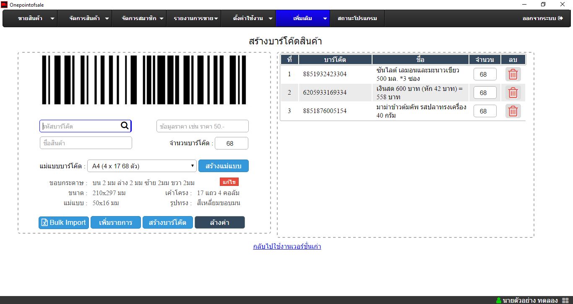Open the เพิ่มเติม menu
Viewport: 573px width, 304px height.
point(303,18)
